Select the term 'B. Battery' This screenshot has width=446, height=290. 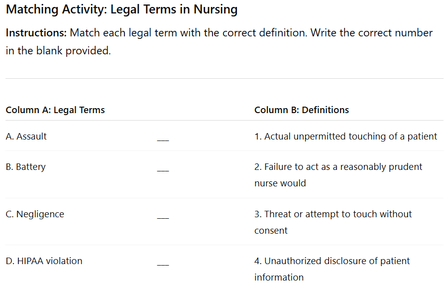click(x=25, y=167)
